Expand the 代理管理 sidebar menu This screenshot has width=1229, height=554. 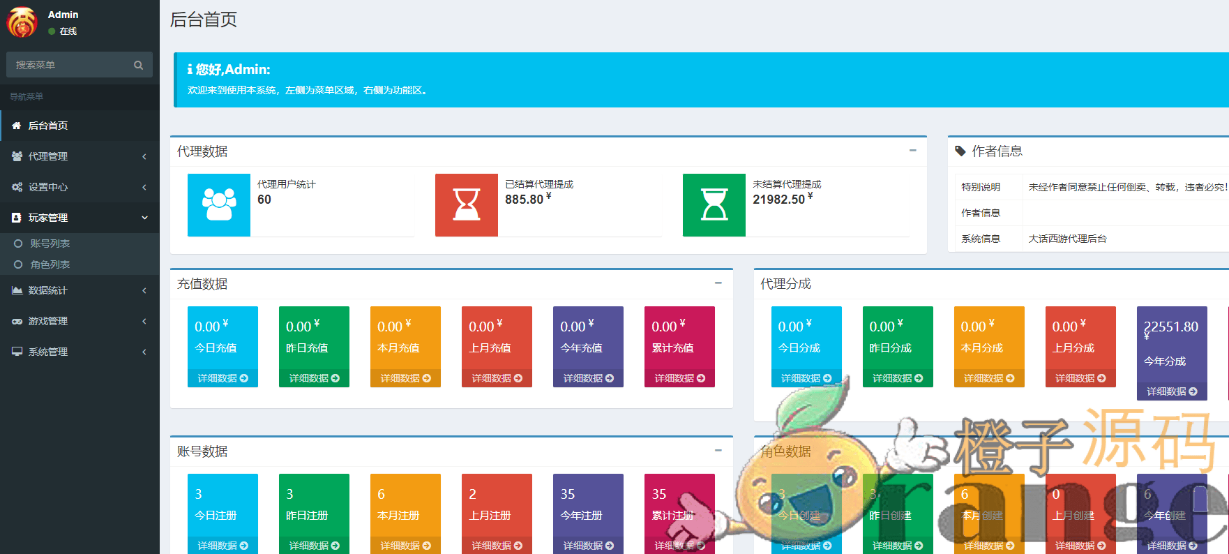coord(80,156)
